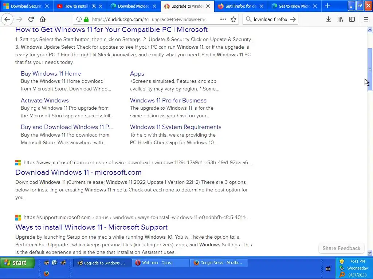
Task: Close the 'Get Firefox for de' tab
Action: click(x=262, y=6)
